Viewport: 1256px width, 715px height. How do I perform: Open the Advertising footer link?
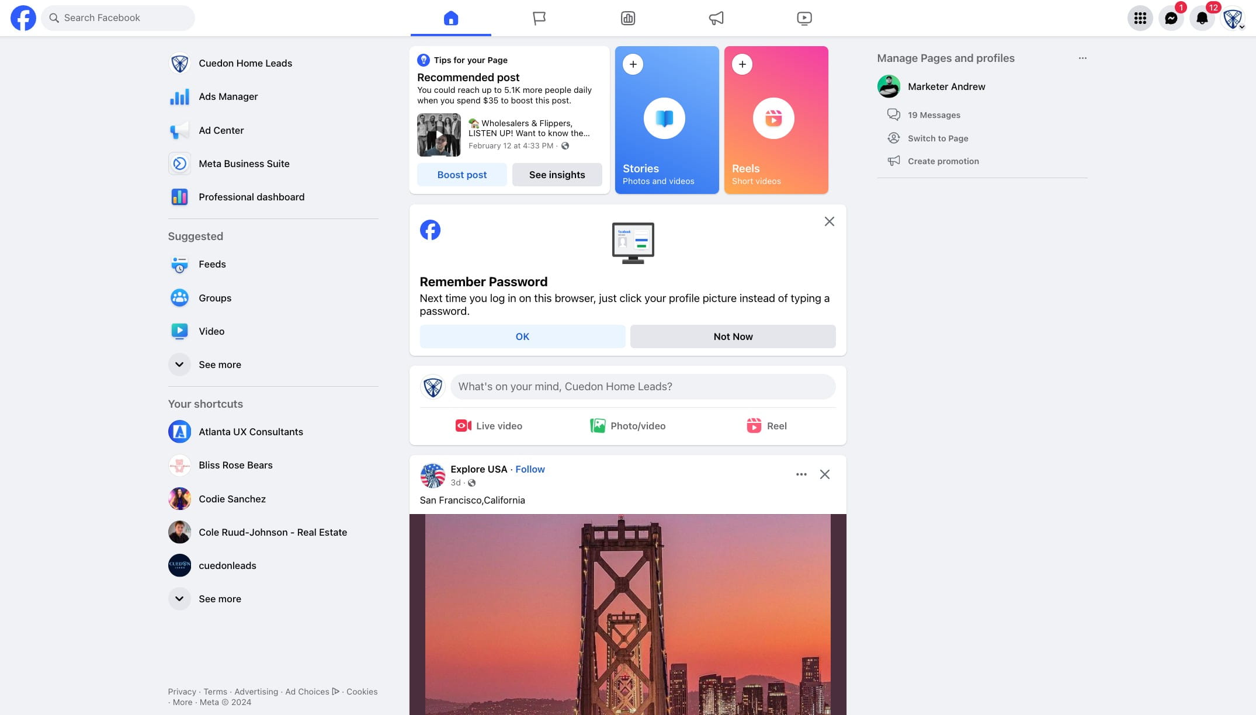tap(256, 692)
